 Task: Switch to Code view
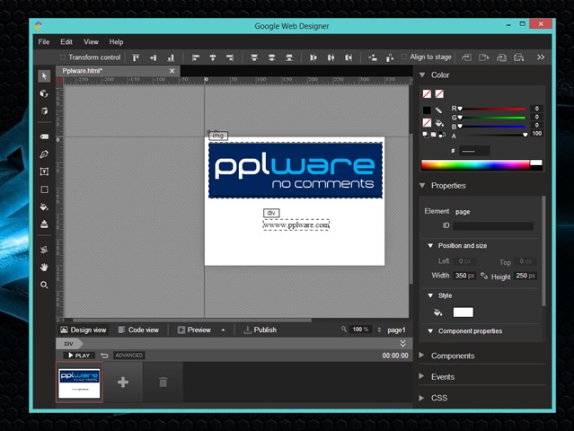[x=138, y=330]
